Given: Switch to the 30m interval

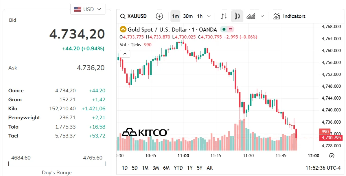Looking at the screenshot, I should [x=188, y=16].
